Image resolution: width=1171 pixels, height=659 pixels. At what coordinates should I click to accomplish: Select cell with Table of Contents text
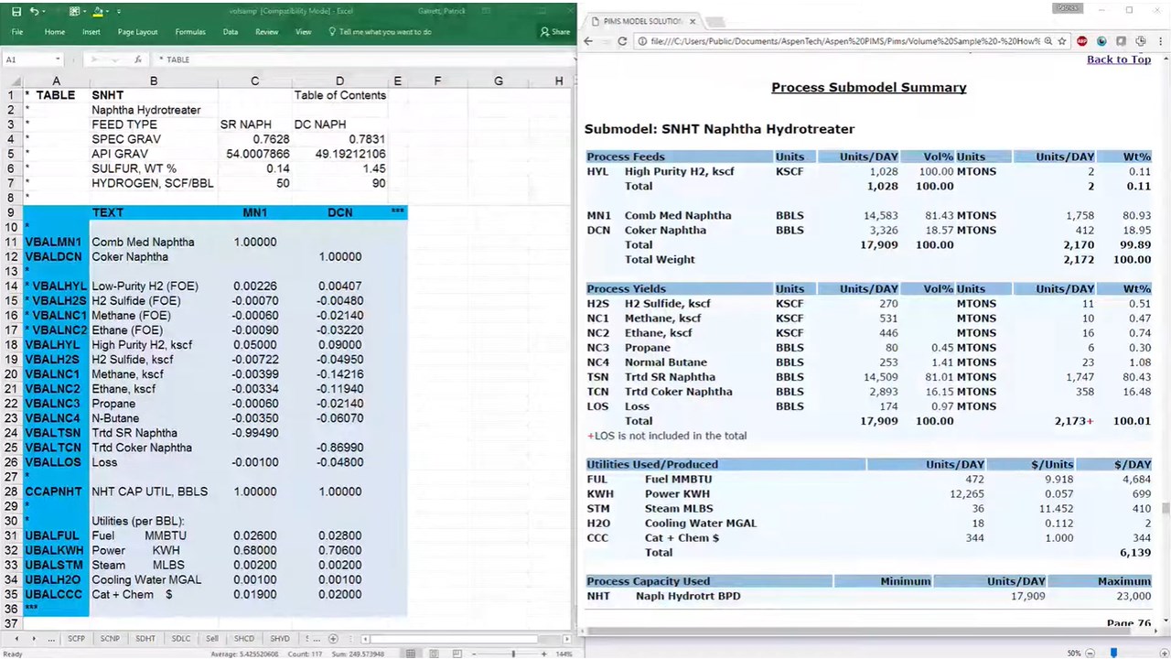339,95
